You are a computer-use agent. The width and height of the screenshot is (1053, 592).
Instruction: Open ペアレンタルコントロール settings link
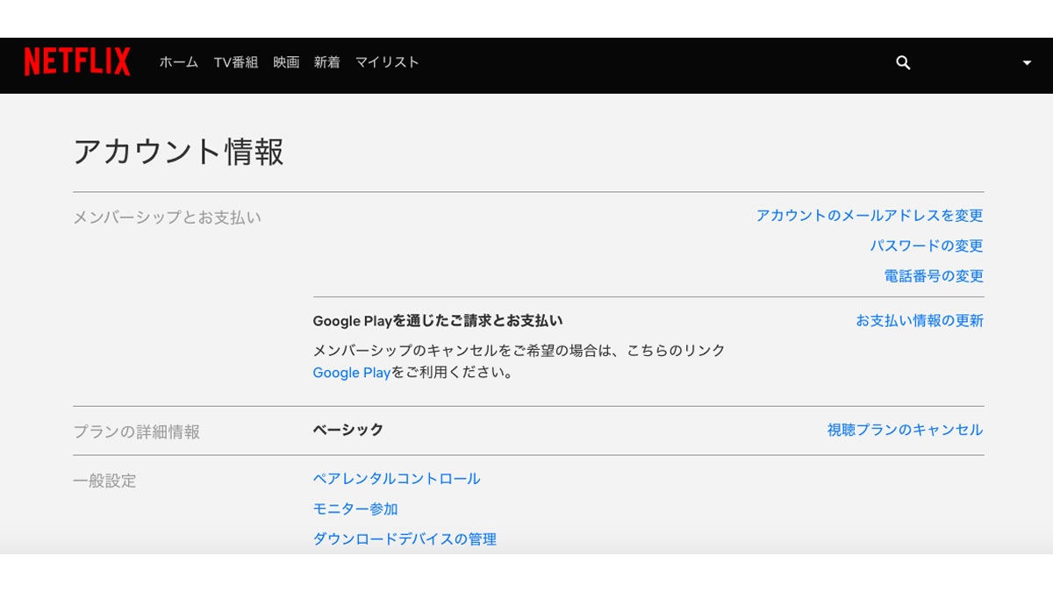(x=397, y=479)
